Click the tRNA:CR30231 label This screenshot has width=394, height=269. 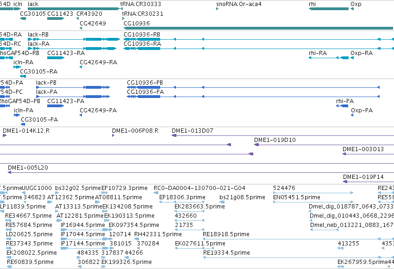click(x=143, y=14)
